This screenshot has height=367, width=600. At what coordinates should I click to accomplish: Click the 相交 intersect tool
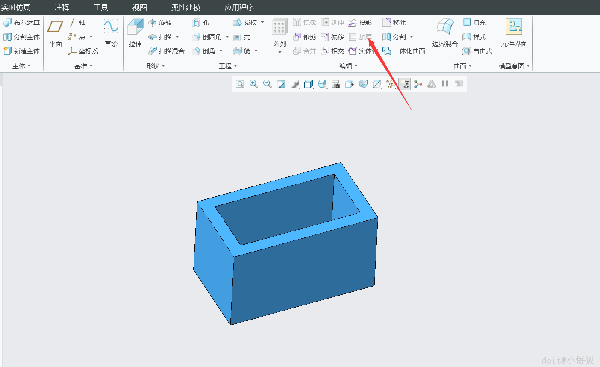[x=332, y=51]
